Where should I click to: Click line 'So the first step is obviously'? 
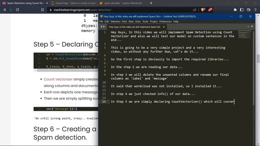[170, 59]
